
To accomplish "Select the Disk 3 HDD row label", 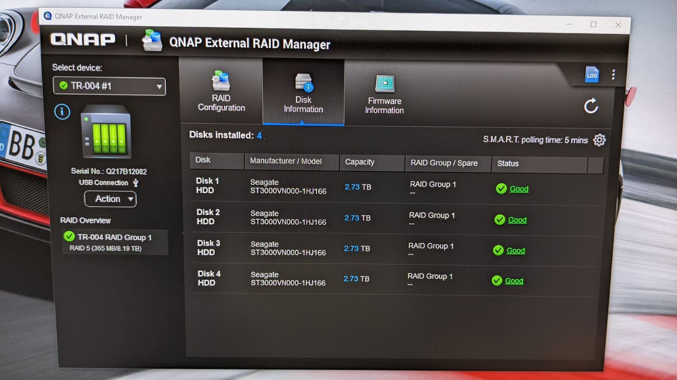I will point(209,247).
